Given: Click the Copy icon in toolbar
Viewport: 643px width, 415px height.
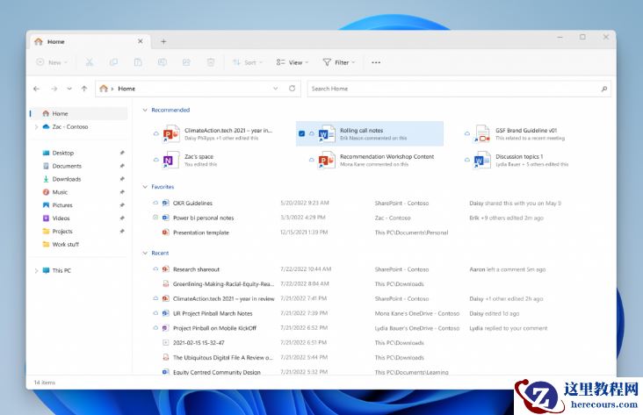Looking at the screenshot, I should click(113, 62).
